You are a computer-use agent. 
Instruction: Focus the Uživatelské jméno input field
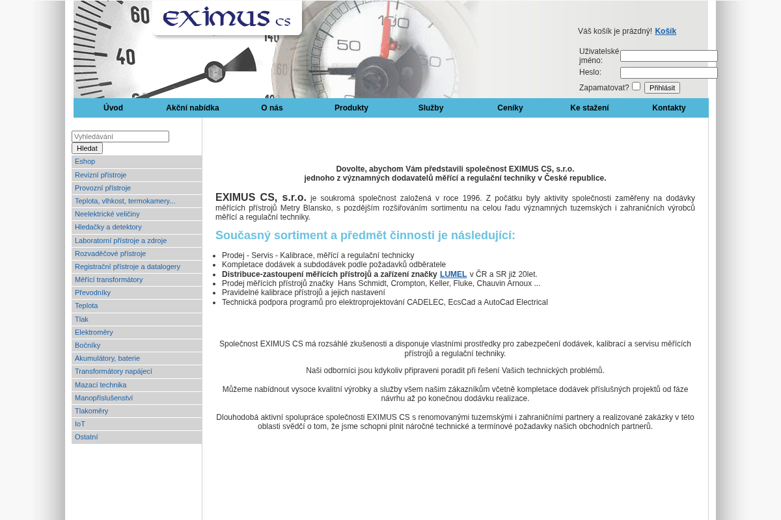[668, 56]
